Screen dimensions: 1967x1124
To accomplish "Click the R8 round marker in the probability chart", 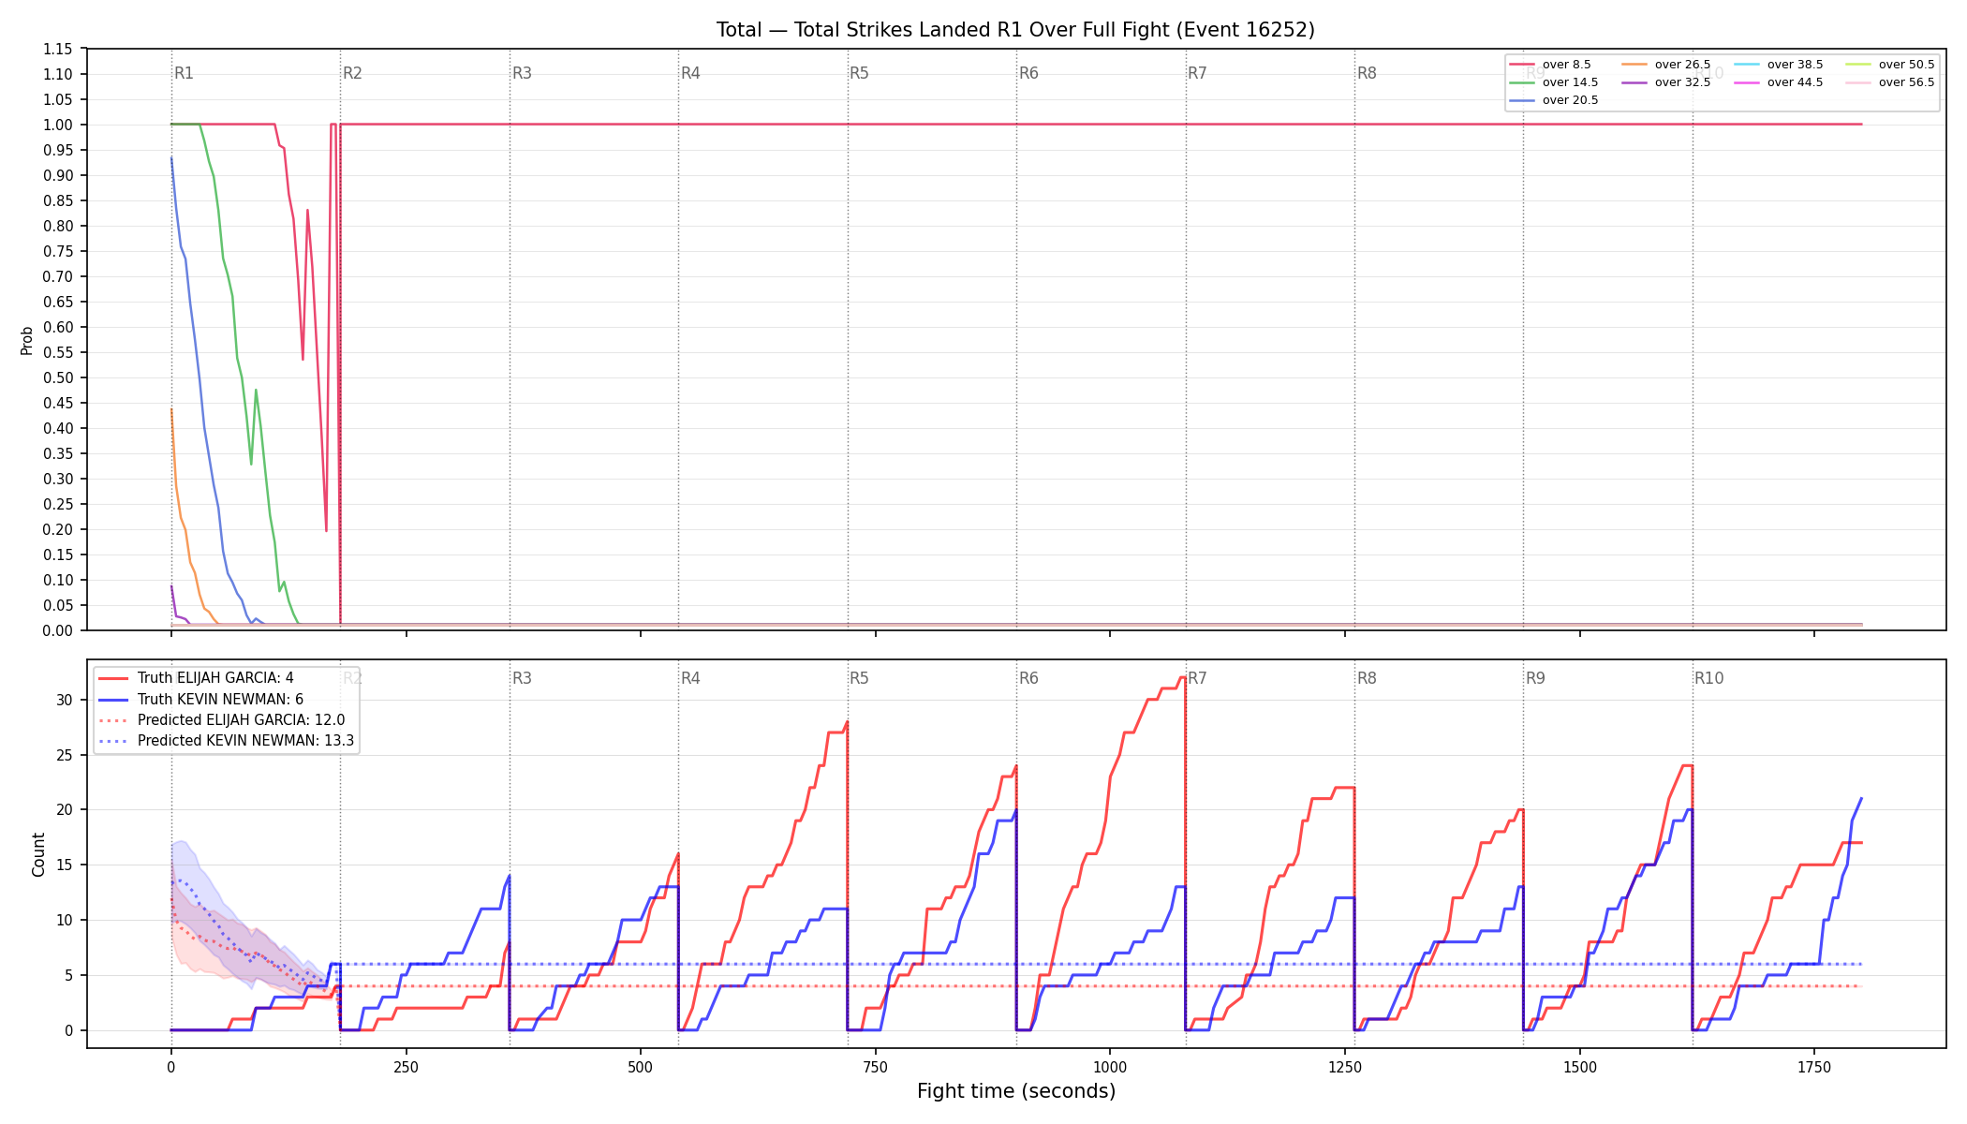I will (x=1367, y=73).
